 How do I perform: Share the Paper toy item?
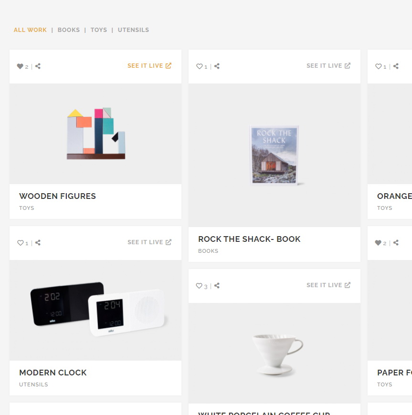(396, 243)
